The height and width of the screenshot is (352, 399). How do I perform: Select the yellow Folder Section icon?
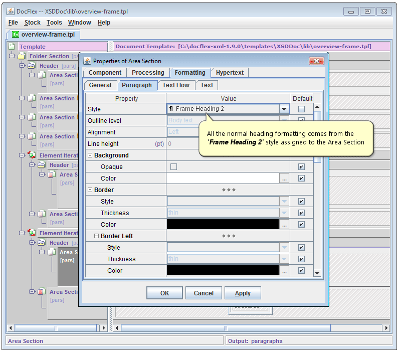22,56
